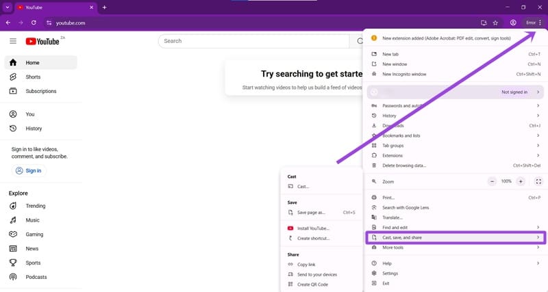
Task: Open Gaming under Explore
Action: (x=41, y=235)
